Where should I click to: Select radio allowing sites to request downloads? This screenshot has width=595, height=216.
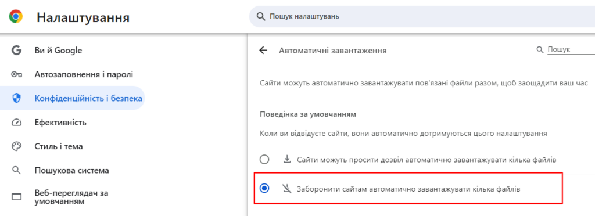tap(264, 160)
